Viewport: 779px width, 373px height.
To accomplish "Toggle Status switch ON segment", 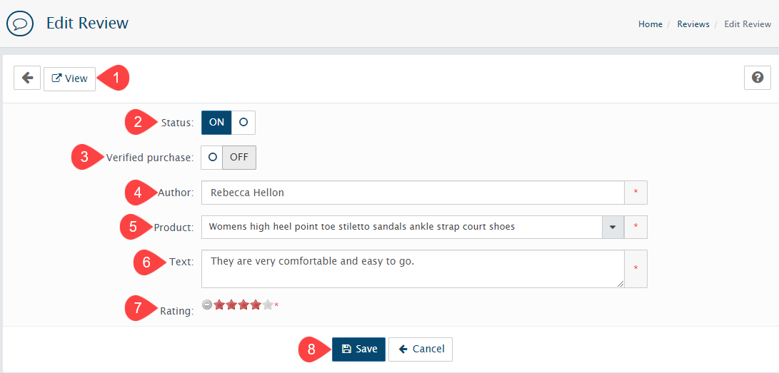I will coord(216,123).
